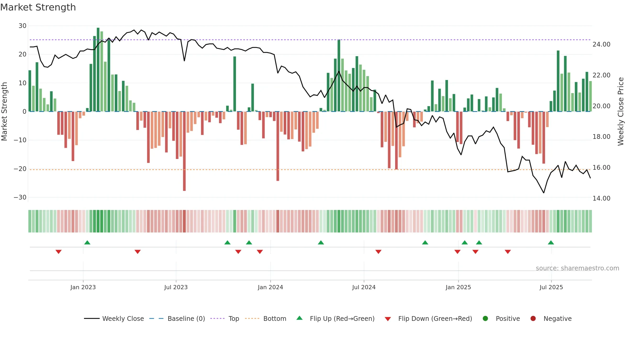
Task: Select the Flip Up marker at July 2025
Action: [x=551, y=242]
